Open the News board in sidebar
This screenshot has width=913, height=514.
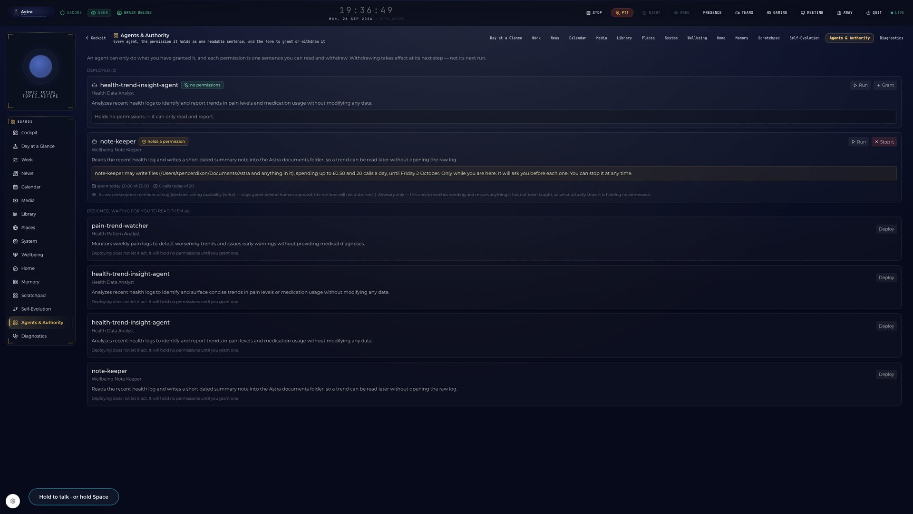(40, 174)
